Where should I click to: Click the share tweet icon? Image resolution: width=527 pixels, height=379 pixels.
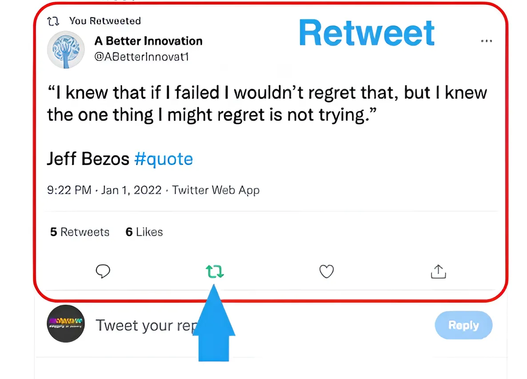point(438,271)
